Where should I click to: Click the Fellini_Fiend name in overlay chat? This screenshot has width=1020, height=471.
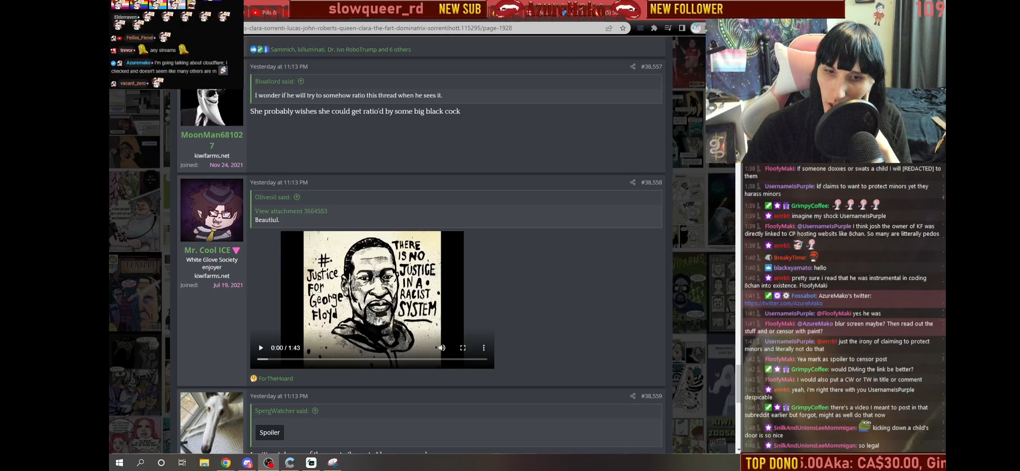pyautogui.click(x=139, y=38)
